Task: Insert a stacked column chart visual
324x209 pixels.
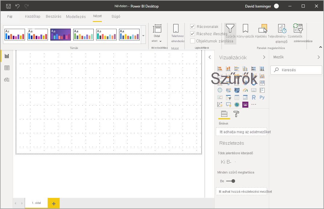Action: [x=228, y=69]
